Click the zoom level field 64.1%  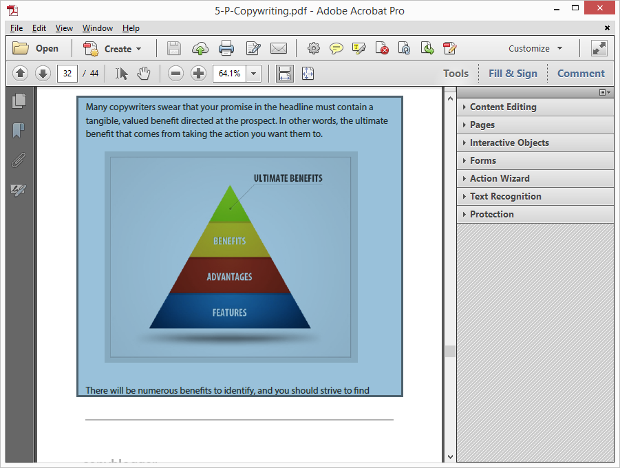(x=229, y=74)
